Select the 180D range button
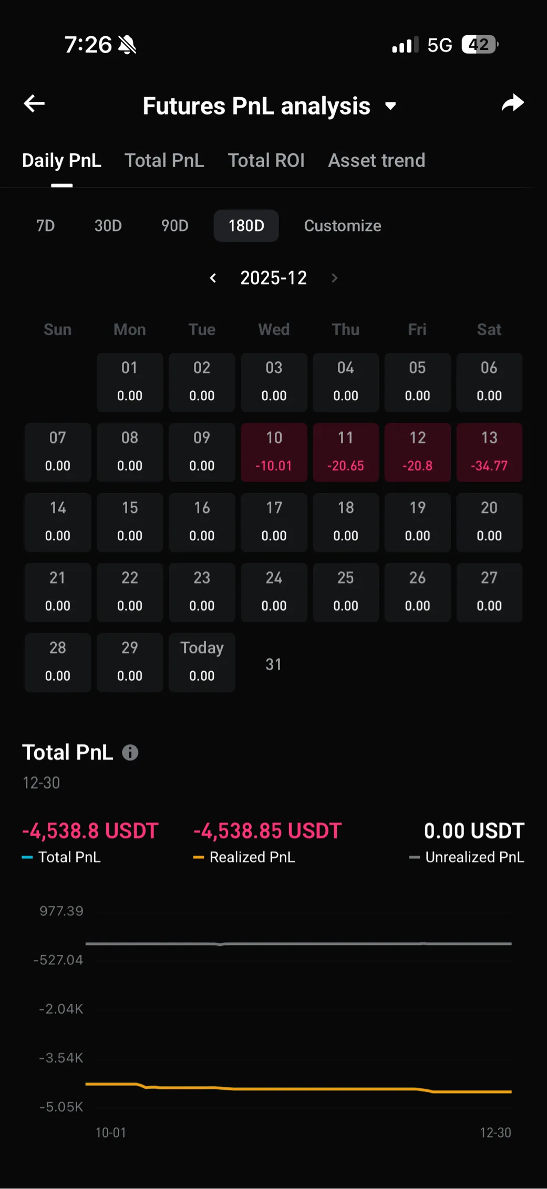 [246, 226]
